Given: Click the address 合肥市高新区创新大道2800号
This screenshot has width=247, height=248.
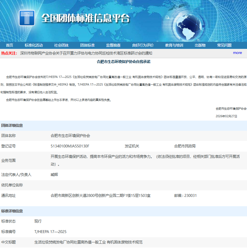Looking at the screenshot, I should [100, 196].
